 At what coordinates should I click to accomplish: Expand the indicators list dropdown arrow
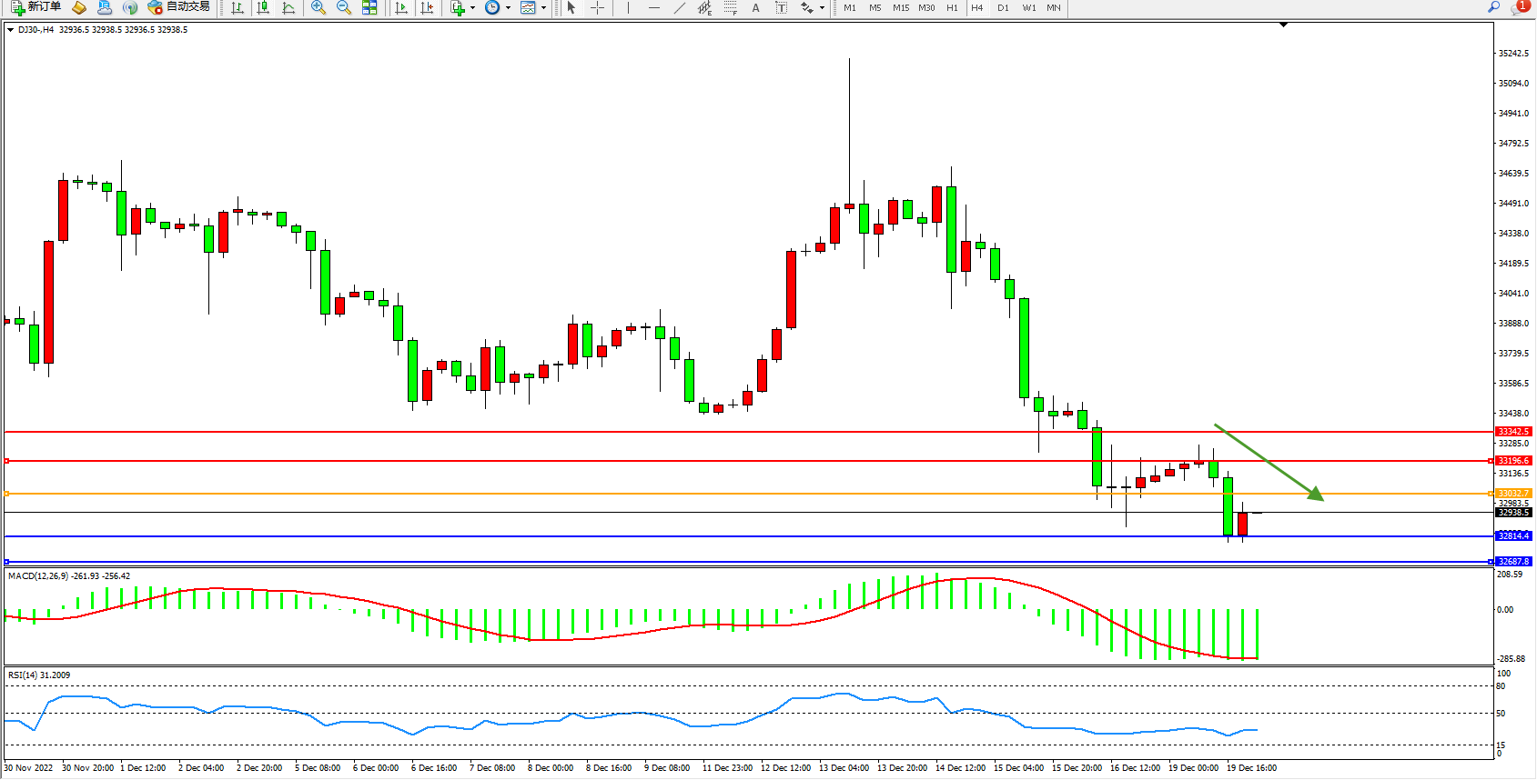click(x=472, y=7)
